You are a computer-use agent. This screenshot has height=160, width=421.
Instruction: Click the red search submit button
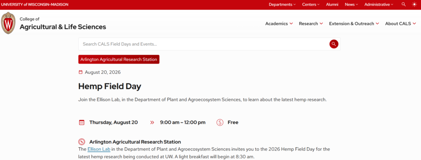334,44
